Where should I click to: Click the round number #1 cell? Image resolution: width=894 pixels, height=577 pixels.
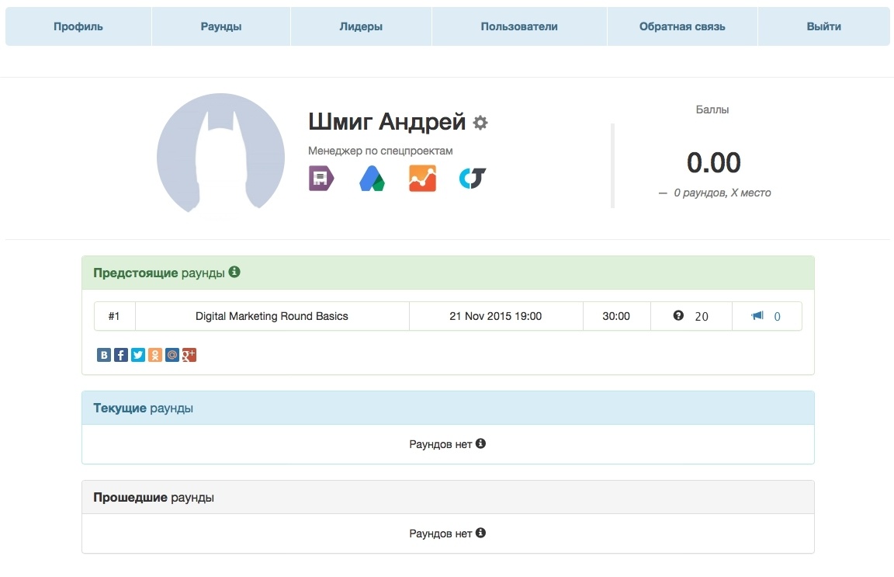click(114, 316)
